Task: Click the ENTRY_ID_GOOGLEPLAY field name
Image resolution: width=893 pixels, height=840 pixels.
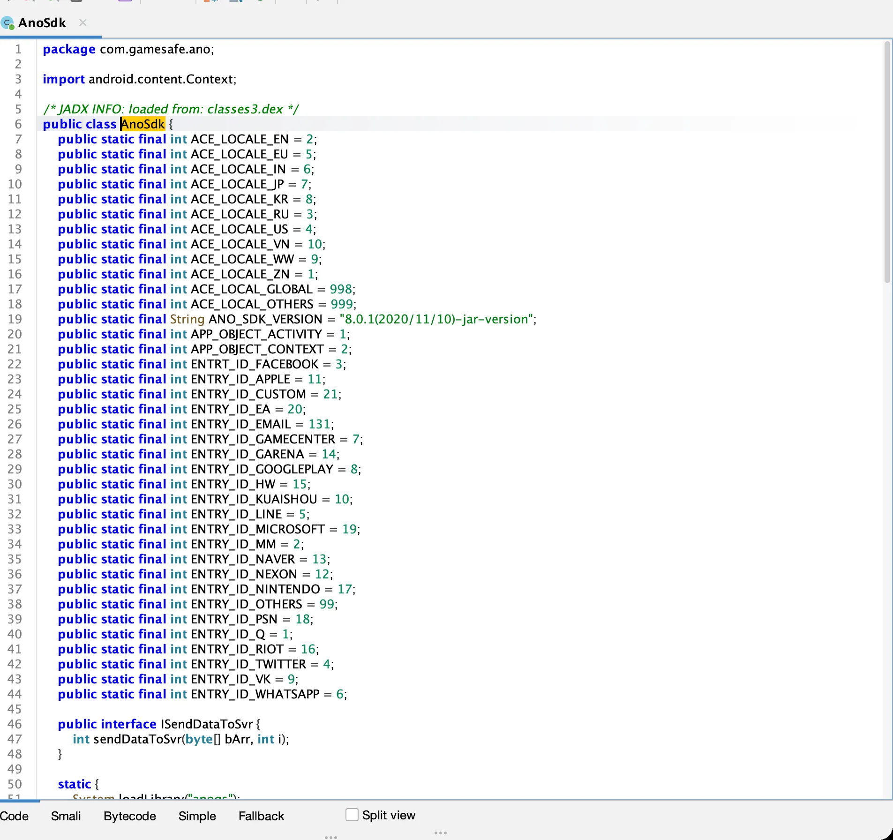Action: point(262,469)
